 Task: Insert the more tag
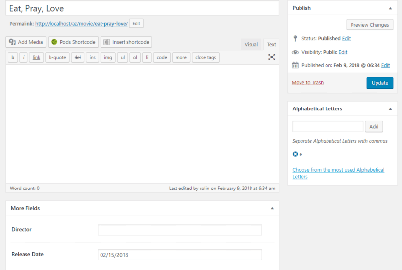pyautogui.click(x=181, y=57)
